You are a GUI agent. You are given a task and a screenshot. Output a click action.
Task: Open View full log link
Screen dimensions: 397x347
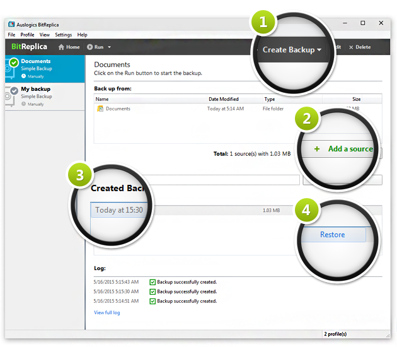pos(107,312)
